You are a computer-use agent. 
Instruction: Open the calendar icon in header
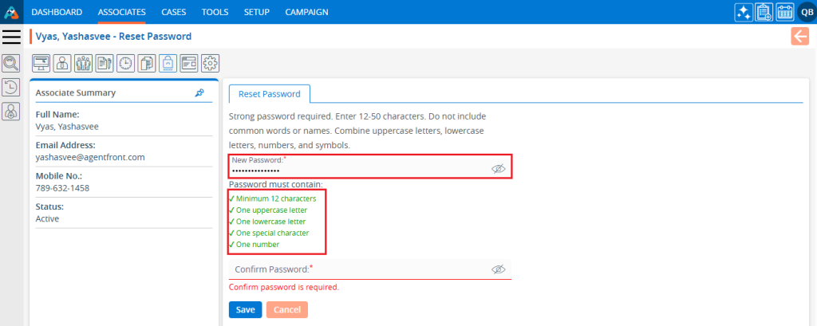tap(783, 12)
